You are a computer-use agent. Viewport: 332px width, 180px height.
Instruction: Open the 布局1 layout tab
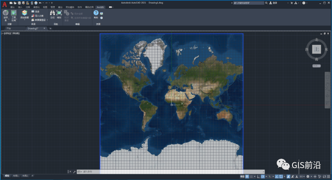coord(15,176)
